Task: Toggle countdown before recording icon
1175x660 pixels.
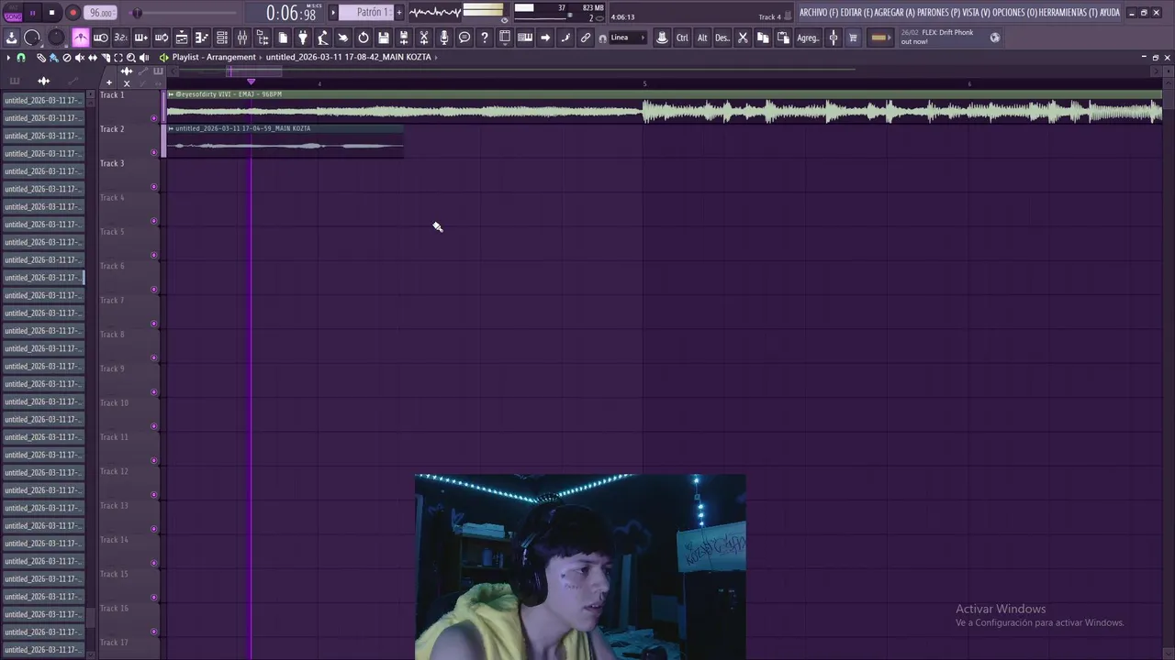Action: click(x=120, y=38)
